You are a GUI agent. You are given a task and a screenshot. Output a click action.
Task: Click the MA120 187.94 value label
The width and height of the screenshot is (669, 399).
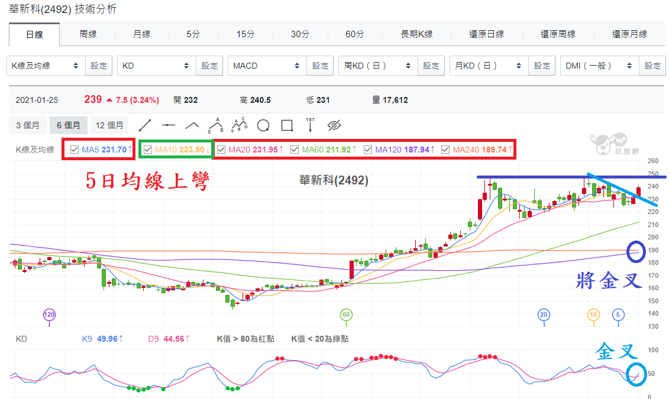click(405, 150)
